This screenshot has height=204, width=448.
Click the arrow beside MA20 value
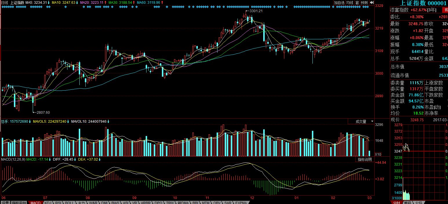(x=105, y=3)
